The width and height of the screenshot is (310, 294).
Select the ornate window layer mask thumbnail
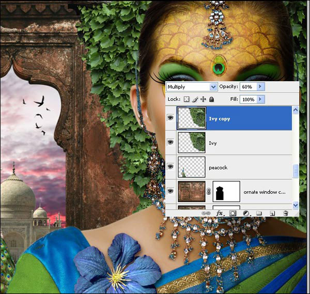pos(226,191)
